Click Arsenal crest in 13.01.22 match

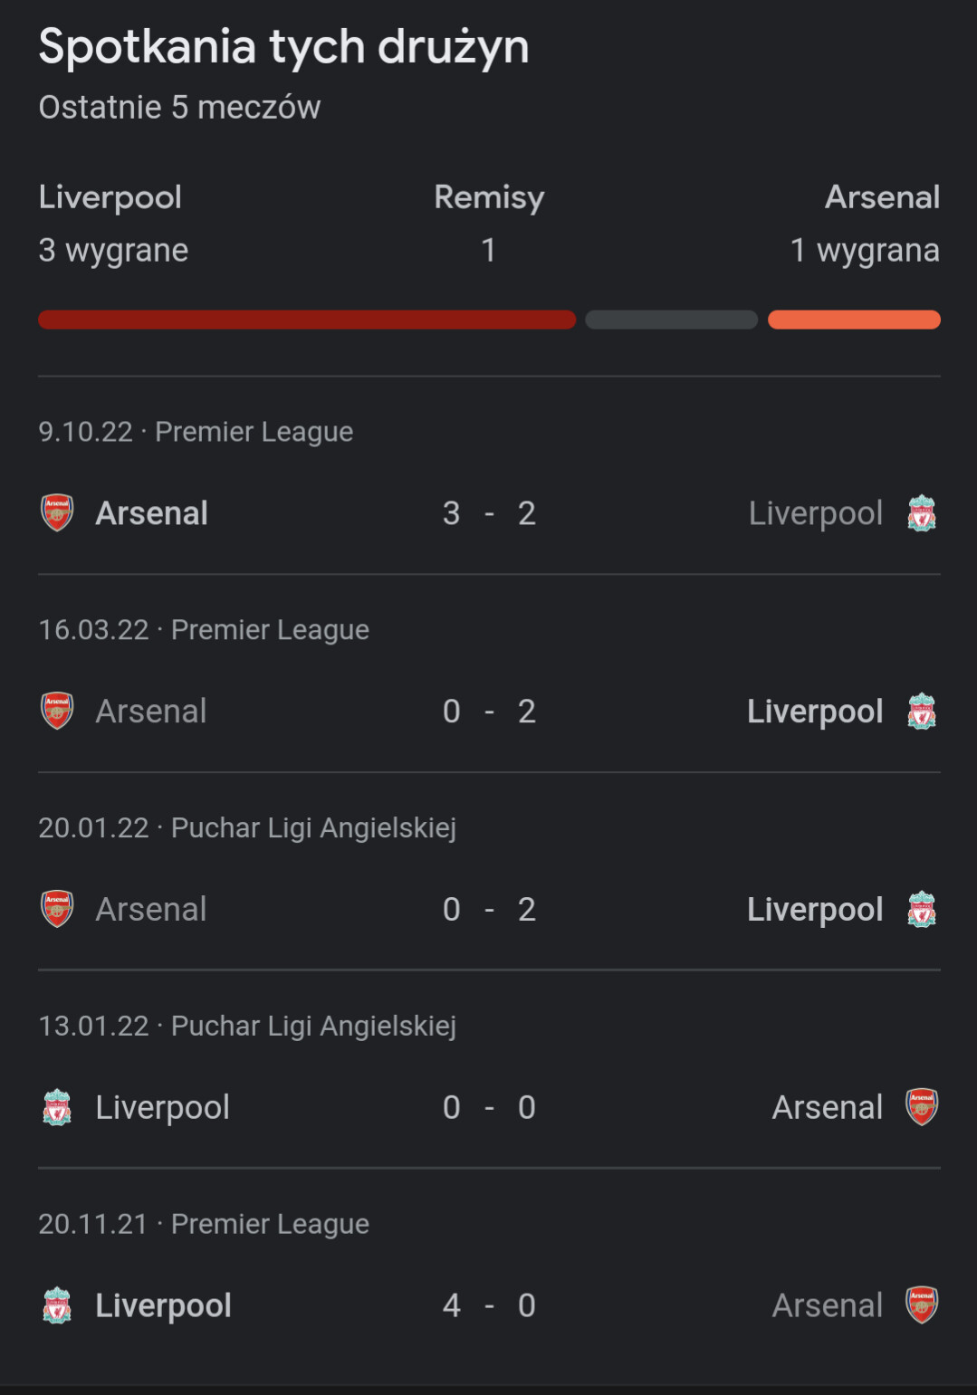(922, 1107)
